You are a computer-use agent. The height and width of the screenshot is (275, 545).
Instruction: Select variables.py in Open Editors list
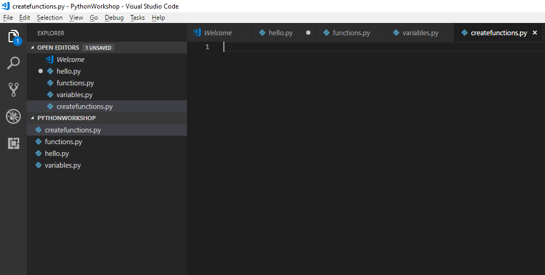pos(107,95)
